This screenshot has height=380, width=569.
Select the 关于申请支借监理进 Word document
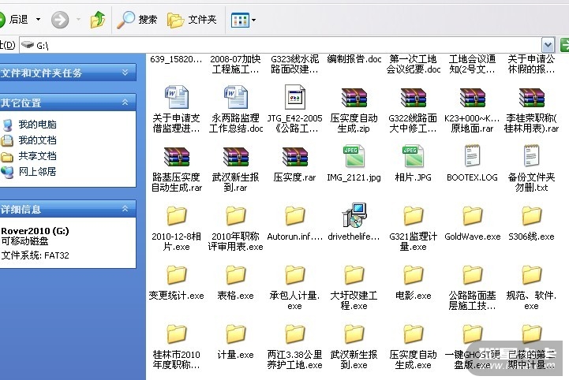[x=176, y=109]
